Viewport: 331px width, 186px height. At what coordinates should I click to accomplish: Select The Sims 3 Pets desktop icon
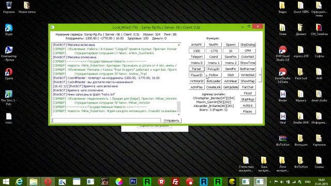9,98
